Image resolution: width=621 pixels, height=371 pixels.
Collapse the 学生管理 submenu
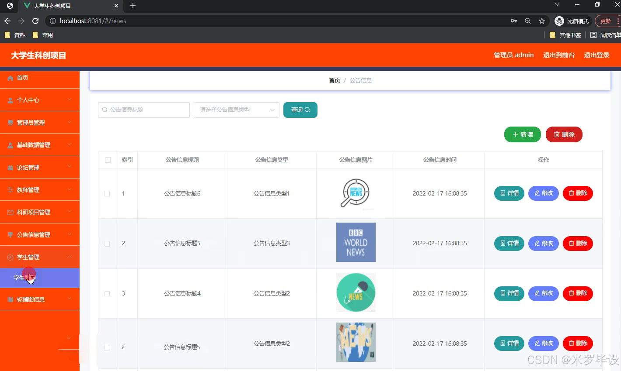coord(70,257)
